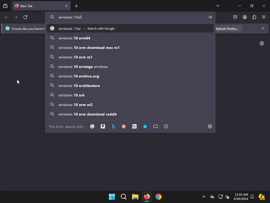The width and height of the screenshot is (270, 203).
Task: Save to Pocket icon in toolbar
Action: tap(235, 17)
